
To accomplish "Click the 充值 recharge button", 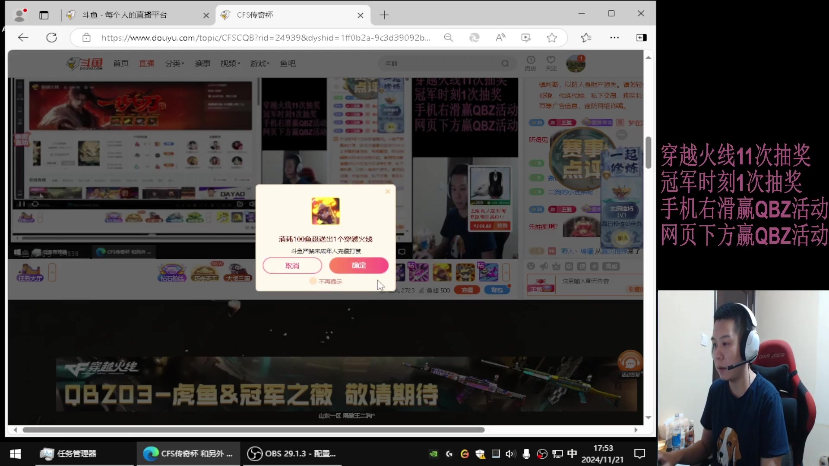I will [467, 290].
